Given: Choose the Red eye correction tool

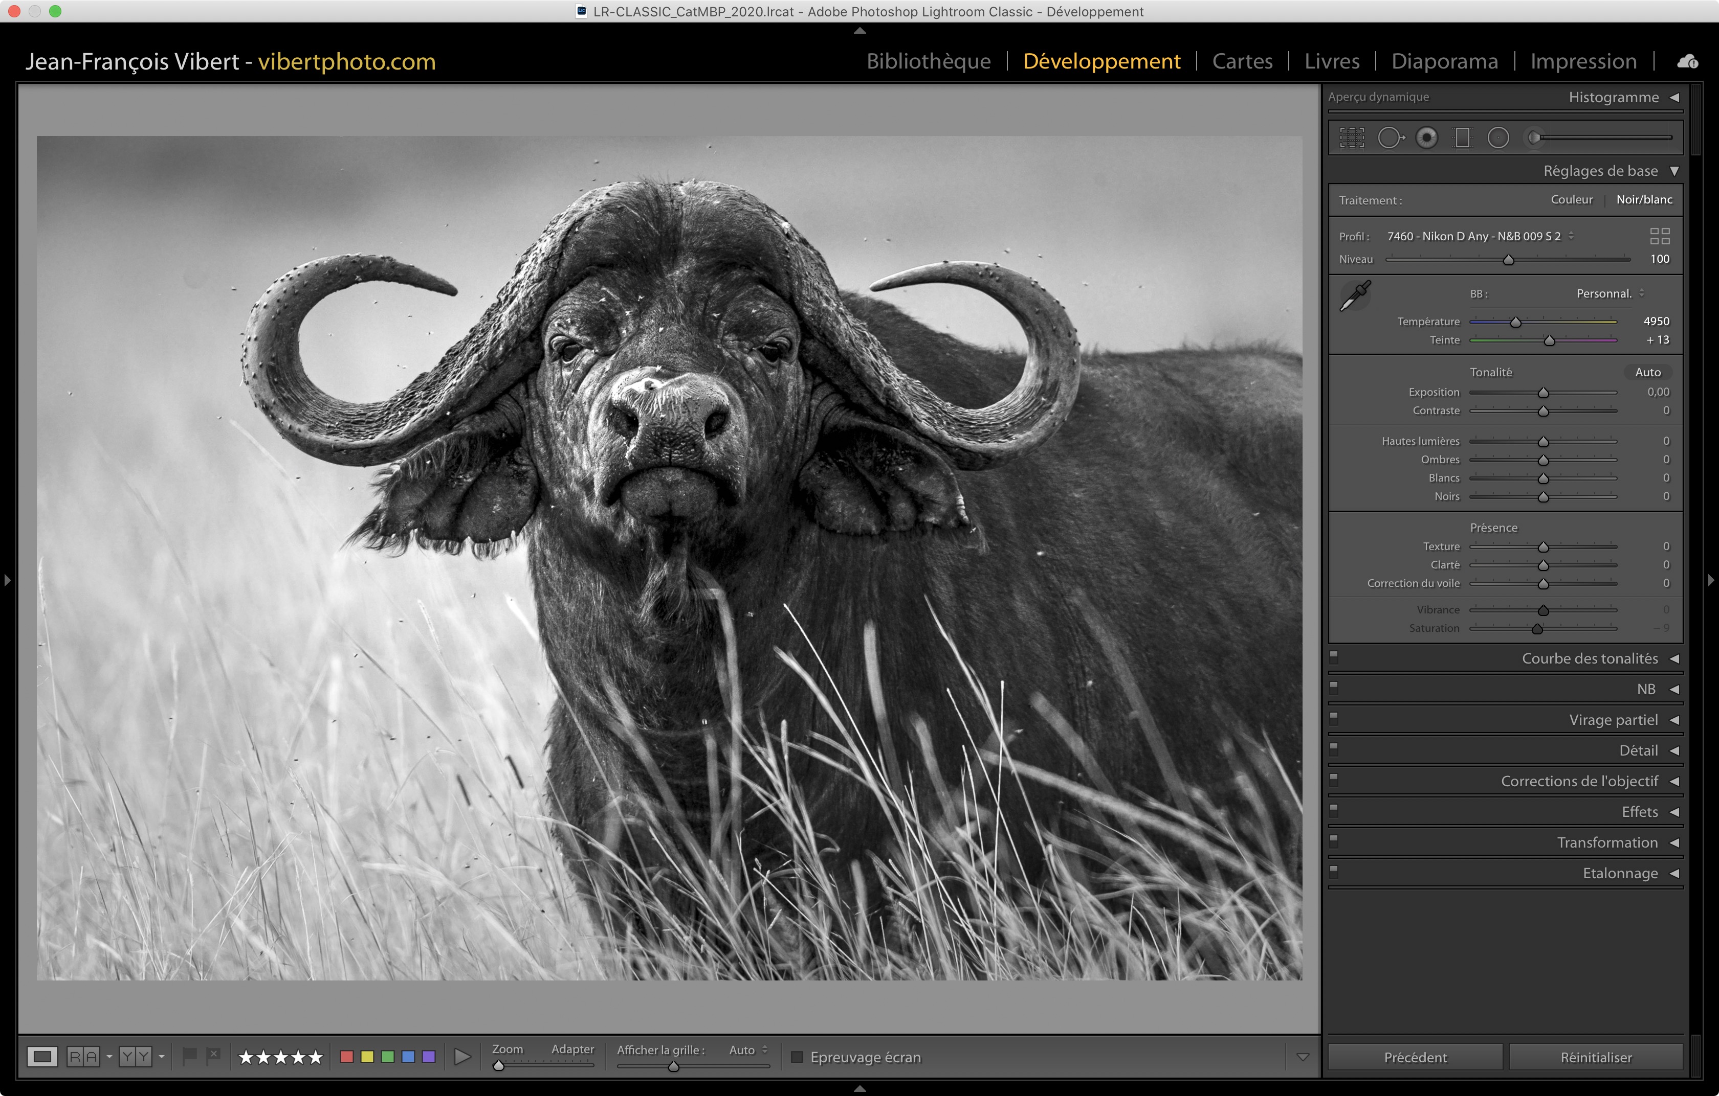Looking at the screenshot, I should pos(1426,138).
